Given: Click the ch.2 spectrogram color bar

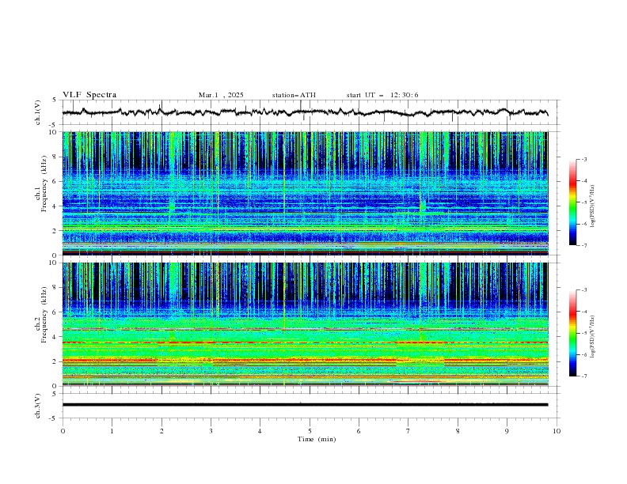Looking at the screenshot, I should click(x=572, y=333).
